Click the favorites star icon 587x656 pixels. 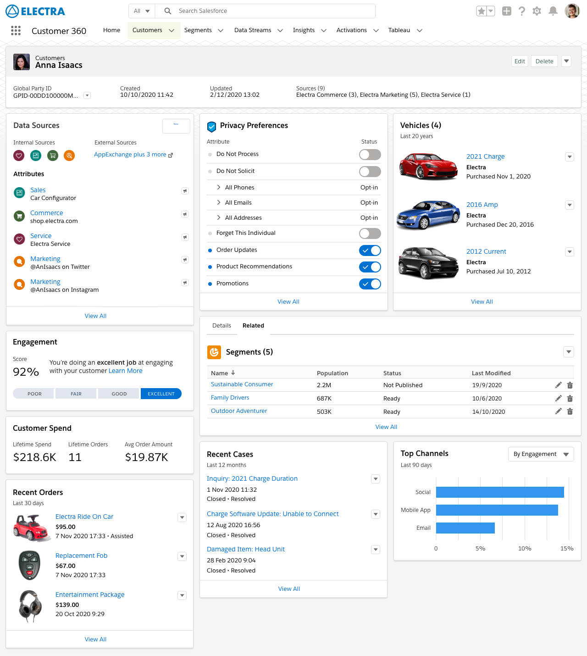pyautogui.click(x=481, y=11)
